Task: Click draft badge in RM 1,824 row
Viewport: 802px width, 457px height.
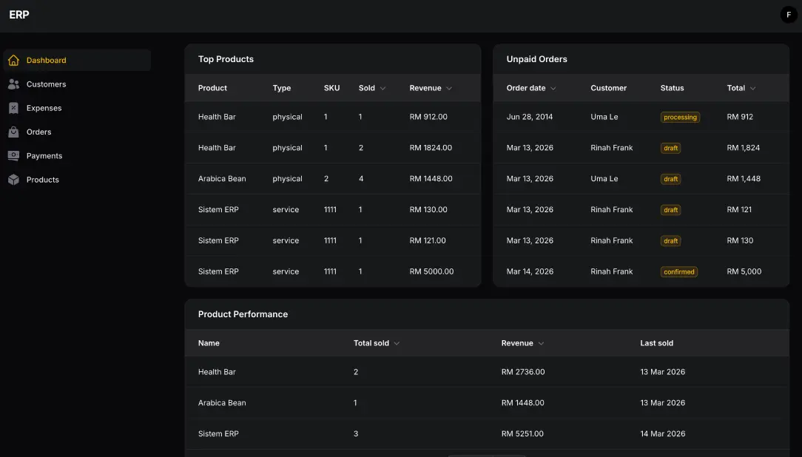Action: (670, 148)
